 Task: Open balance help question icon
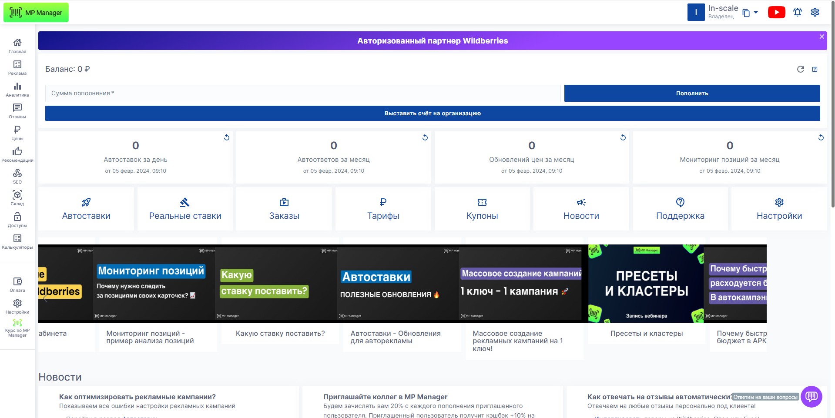[x=815, y=69]
